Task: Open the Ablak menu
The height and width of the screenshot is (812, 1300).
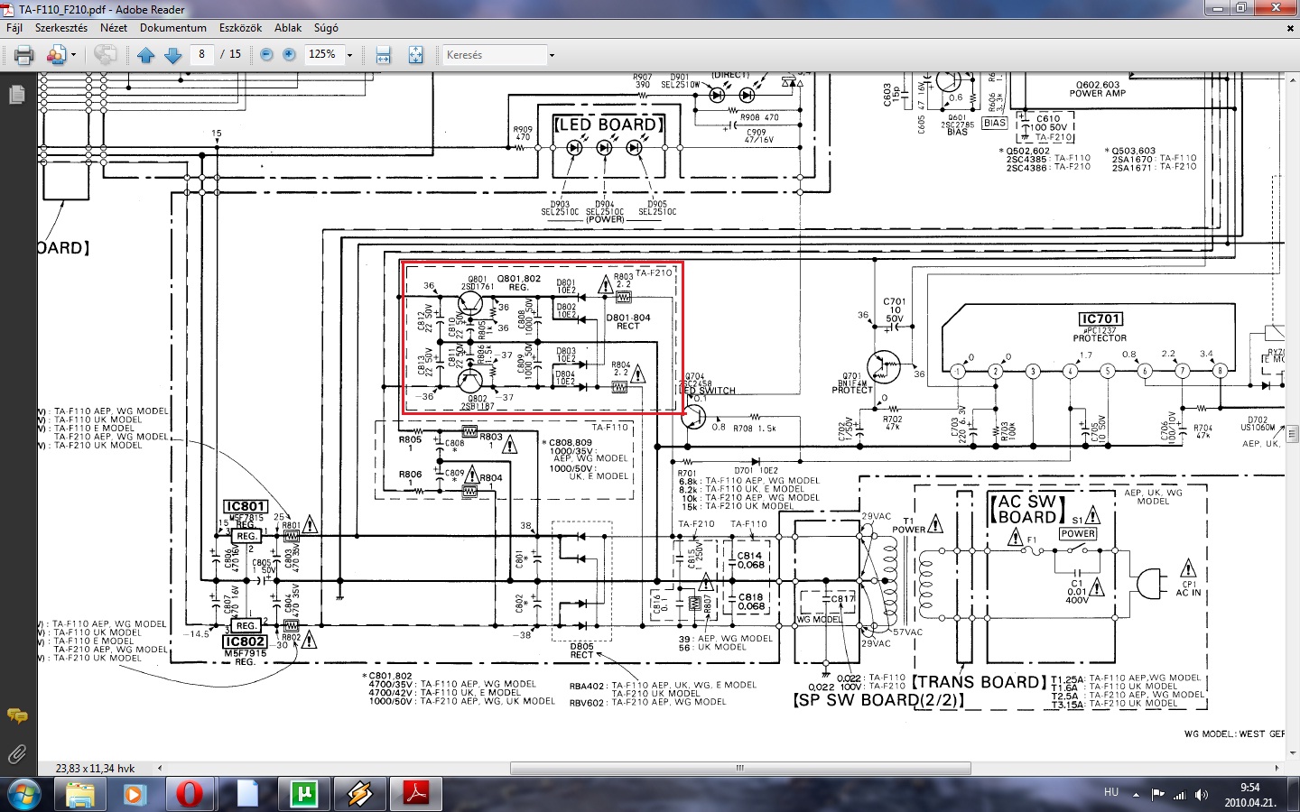Action: click(x=288, y=28)
